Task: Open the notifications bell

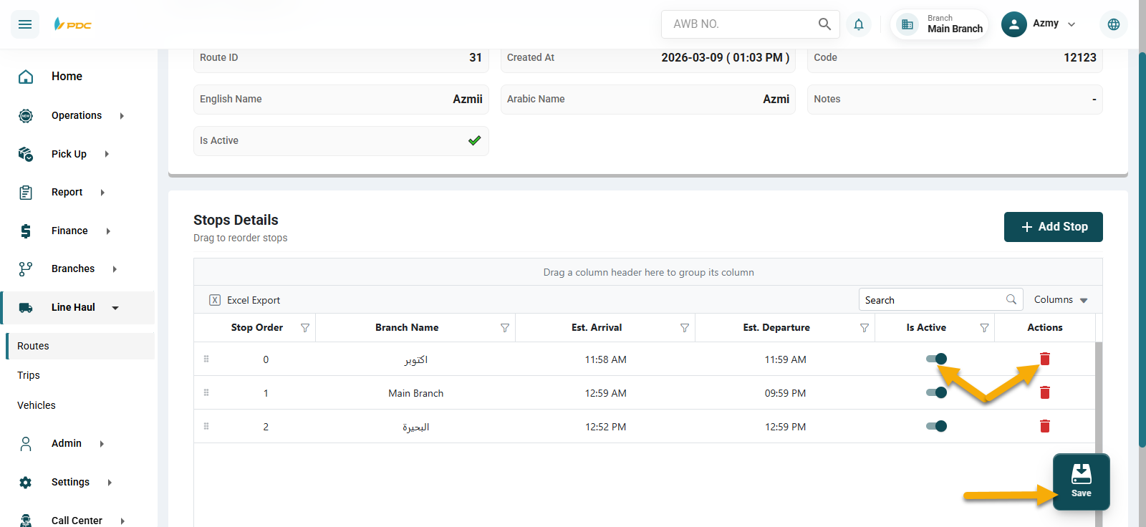Action: point(858,24)
